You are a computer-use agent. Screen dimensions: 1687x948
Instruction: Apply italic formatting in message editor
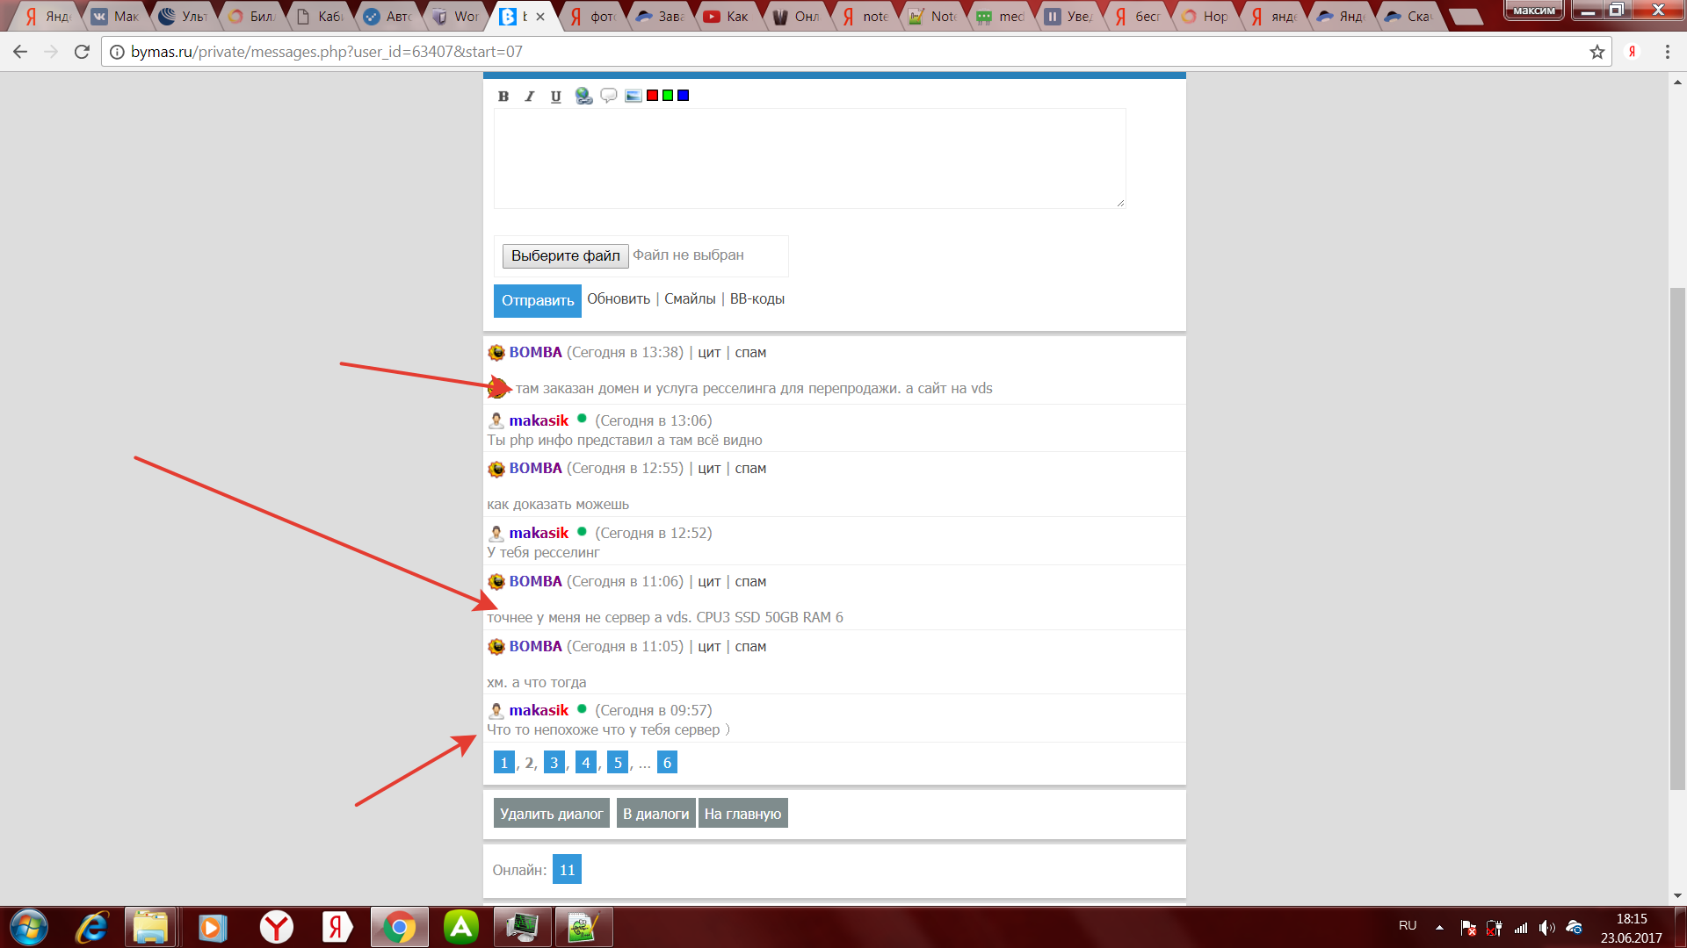tap(529, 97)
